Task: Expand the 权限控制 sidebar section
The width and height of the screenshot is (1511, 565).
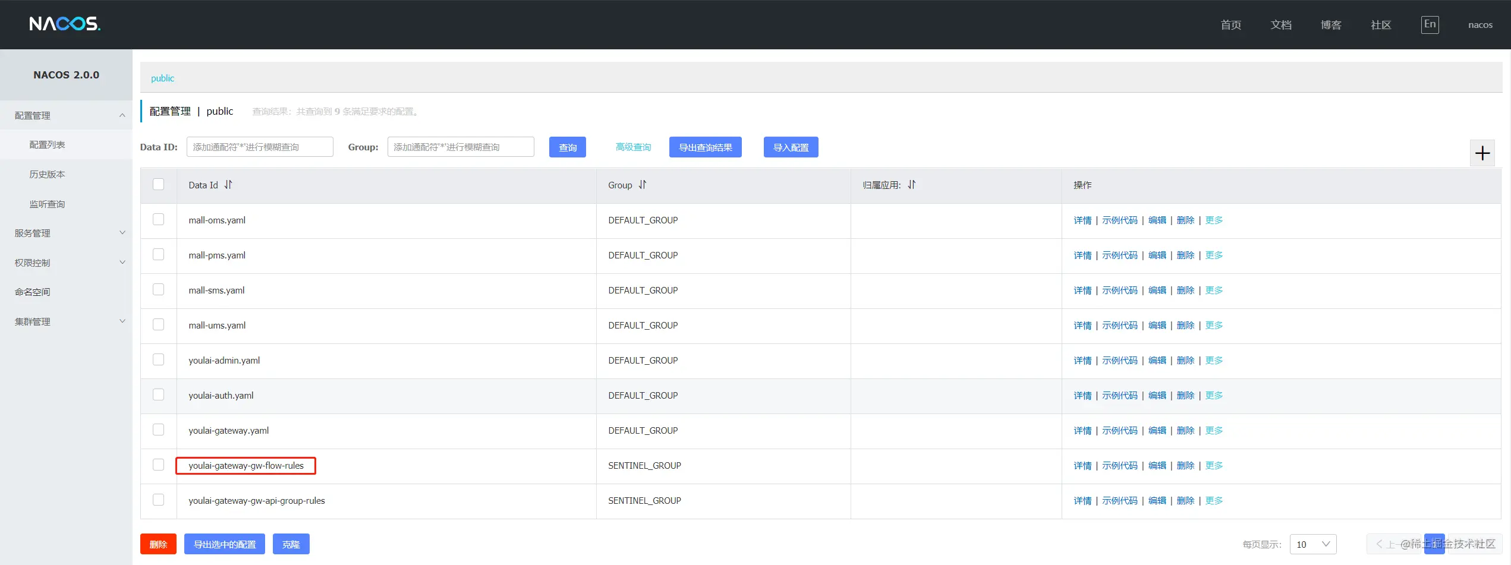Action: coord(66,263)
